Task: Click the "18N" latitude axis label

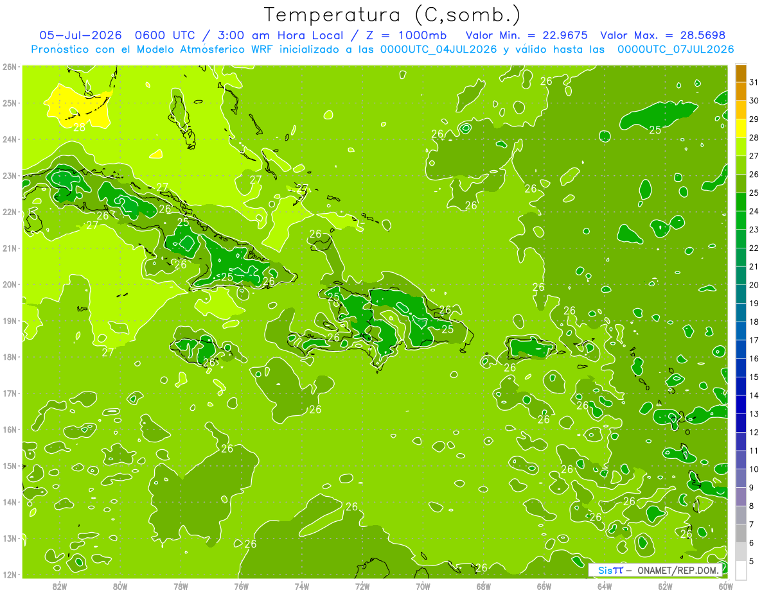Action: tap(10, 357)
